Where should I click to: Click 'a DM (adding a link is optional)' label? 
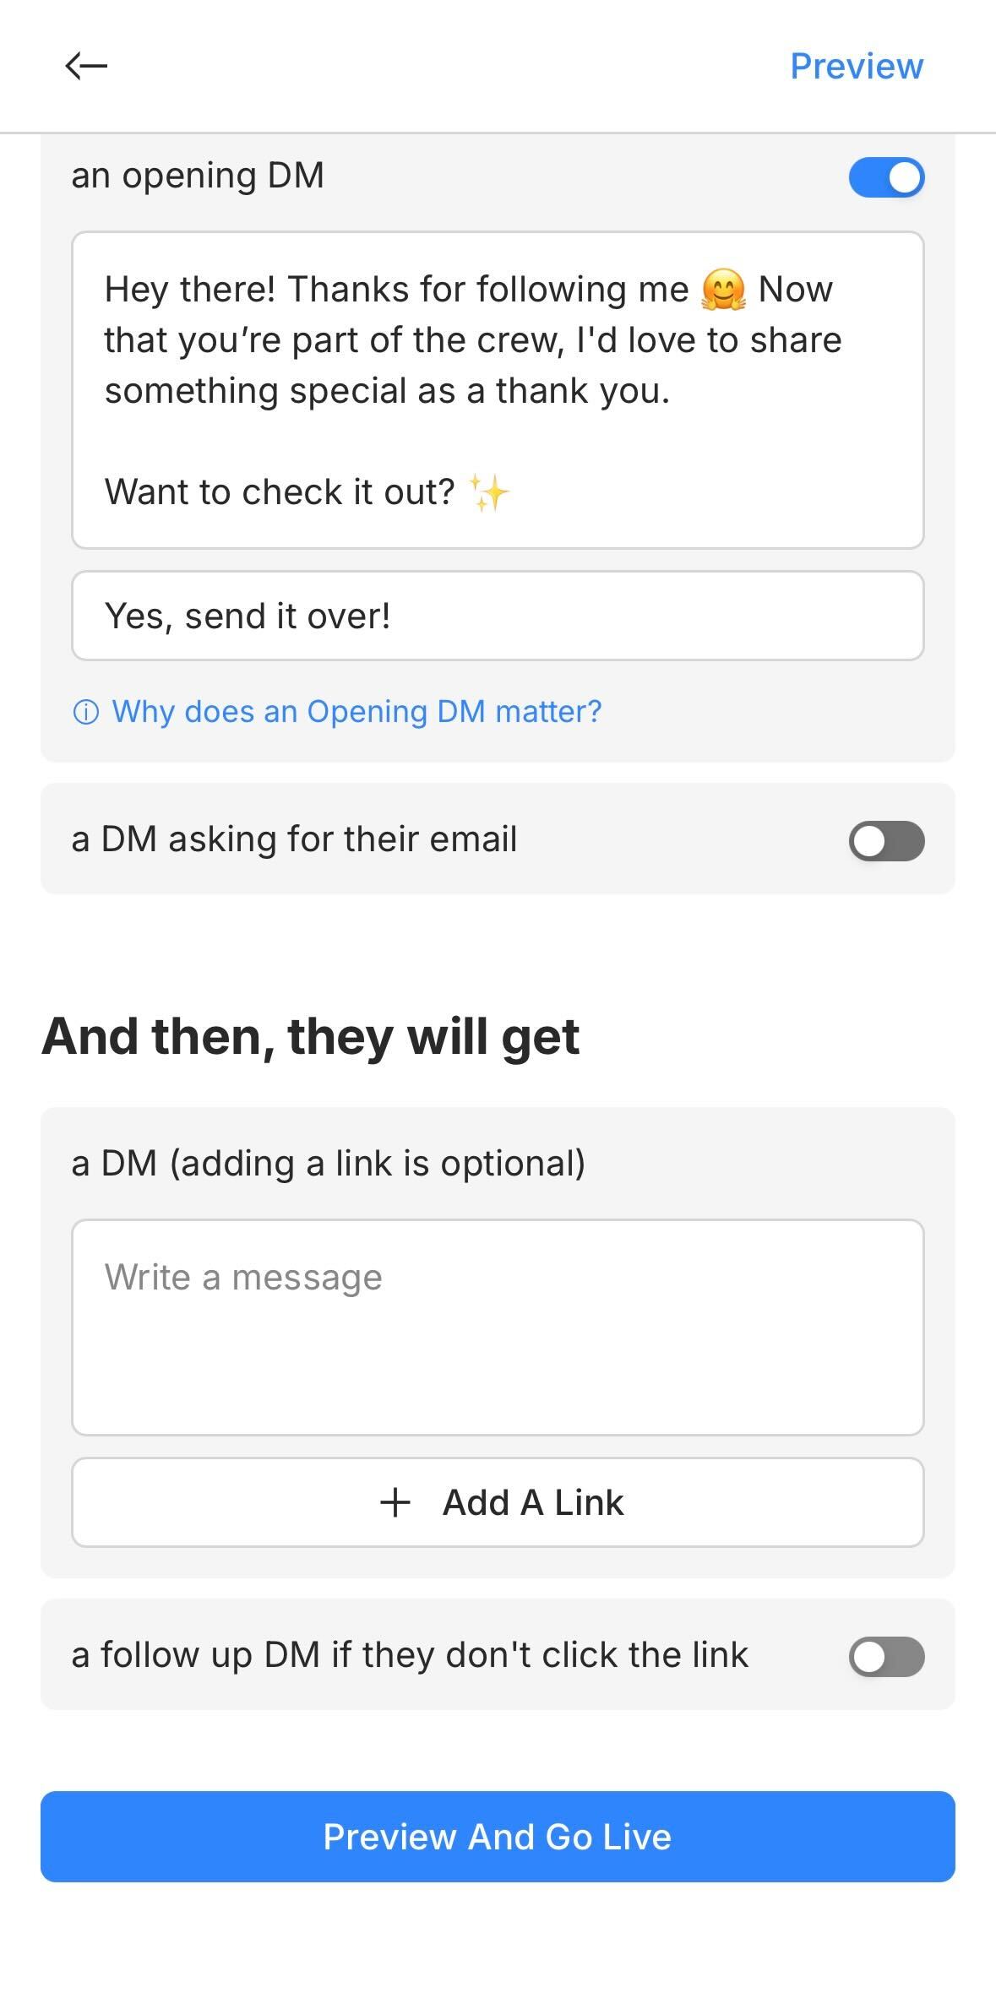[x=329, y=1163]
